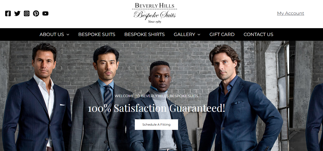Screen dimensions: 323x151
Task: Open the YouTube channel icon
Action: tap(46, 14)
